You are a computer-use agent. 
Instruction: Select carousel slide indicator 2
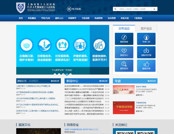(x=59, y=75)
